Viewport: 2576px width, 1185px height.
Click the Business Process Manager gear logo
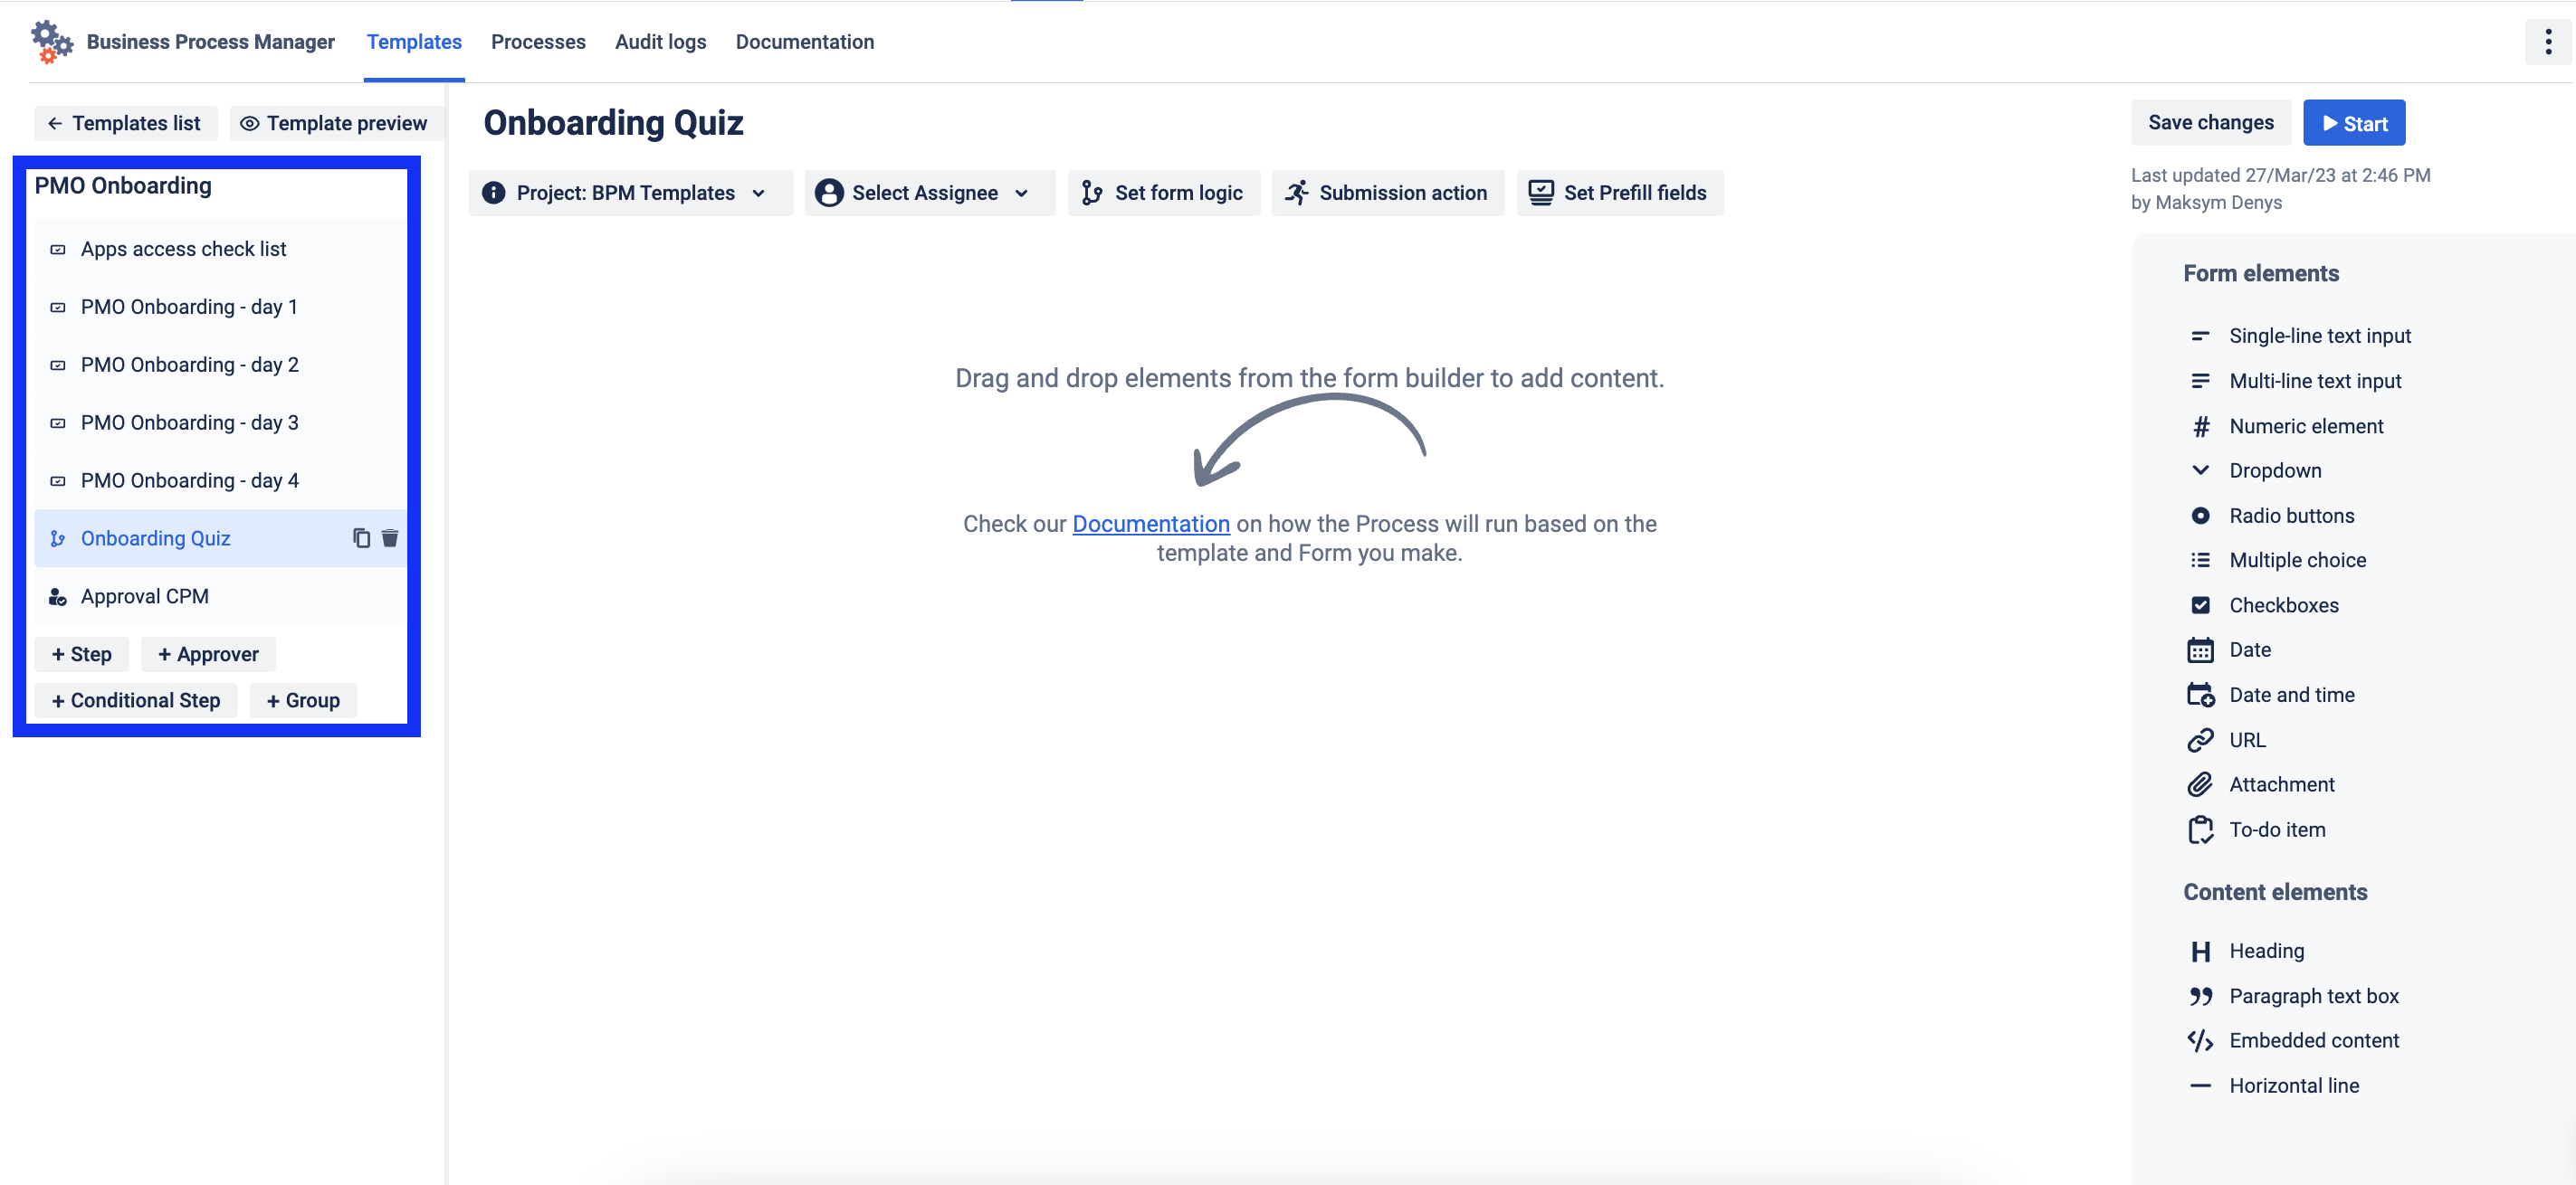click(51, 42)
